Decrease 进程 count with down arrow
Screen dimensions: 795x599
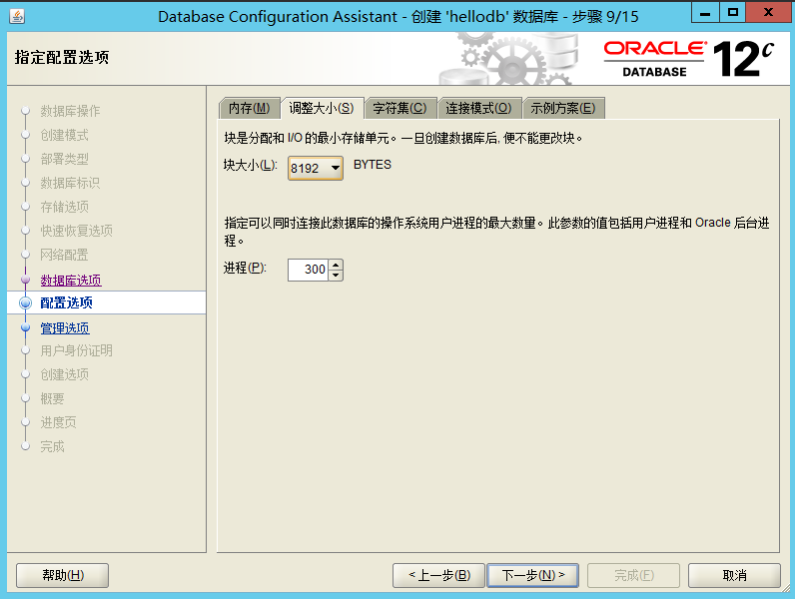point(336,276)
